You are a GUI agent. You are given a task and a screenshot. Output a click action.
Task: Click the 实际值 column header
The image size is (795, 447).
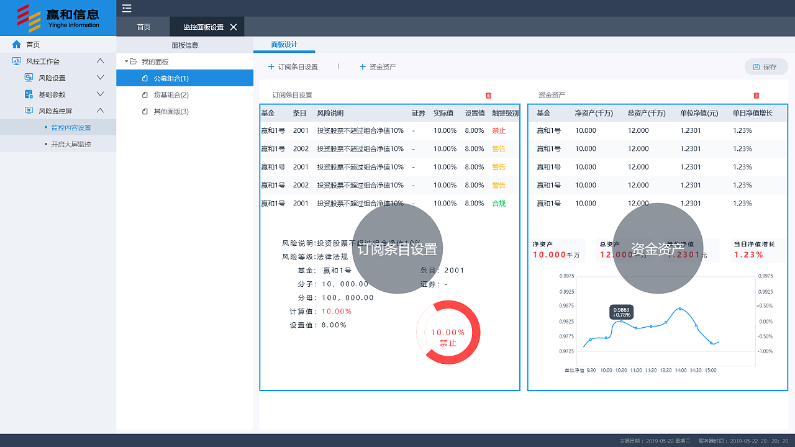point(443,113)
